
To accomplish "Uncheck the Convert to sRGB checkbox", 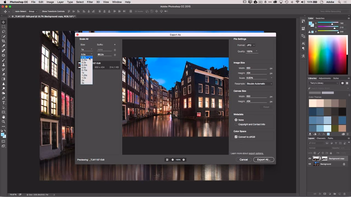I will coord(236,137).
